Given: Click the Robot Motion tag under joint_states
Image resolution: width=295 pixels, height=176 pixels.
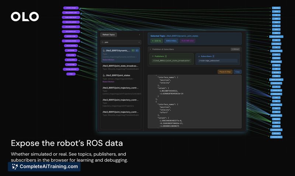Looking at the screenshot, I should [x=108, y=82].
